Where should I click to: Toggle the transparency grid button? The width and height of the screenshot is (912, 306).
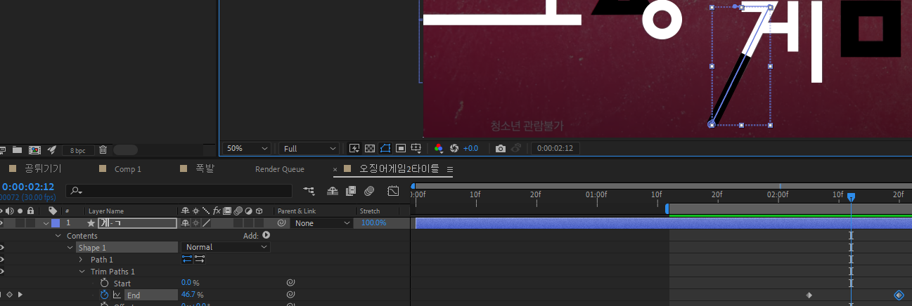click(370, 148)
